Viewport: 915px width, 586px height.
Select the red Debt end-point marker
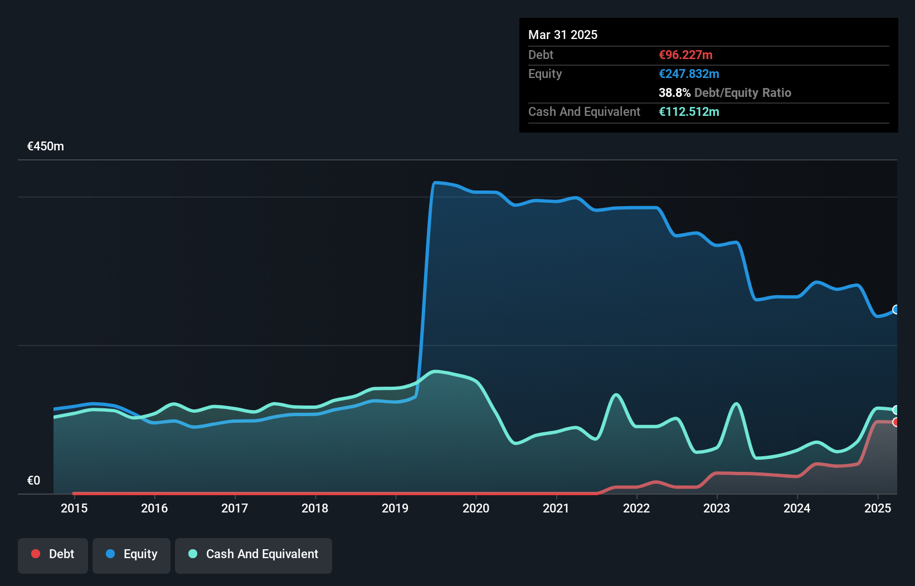896,422
